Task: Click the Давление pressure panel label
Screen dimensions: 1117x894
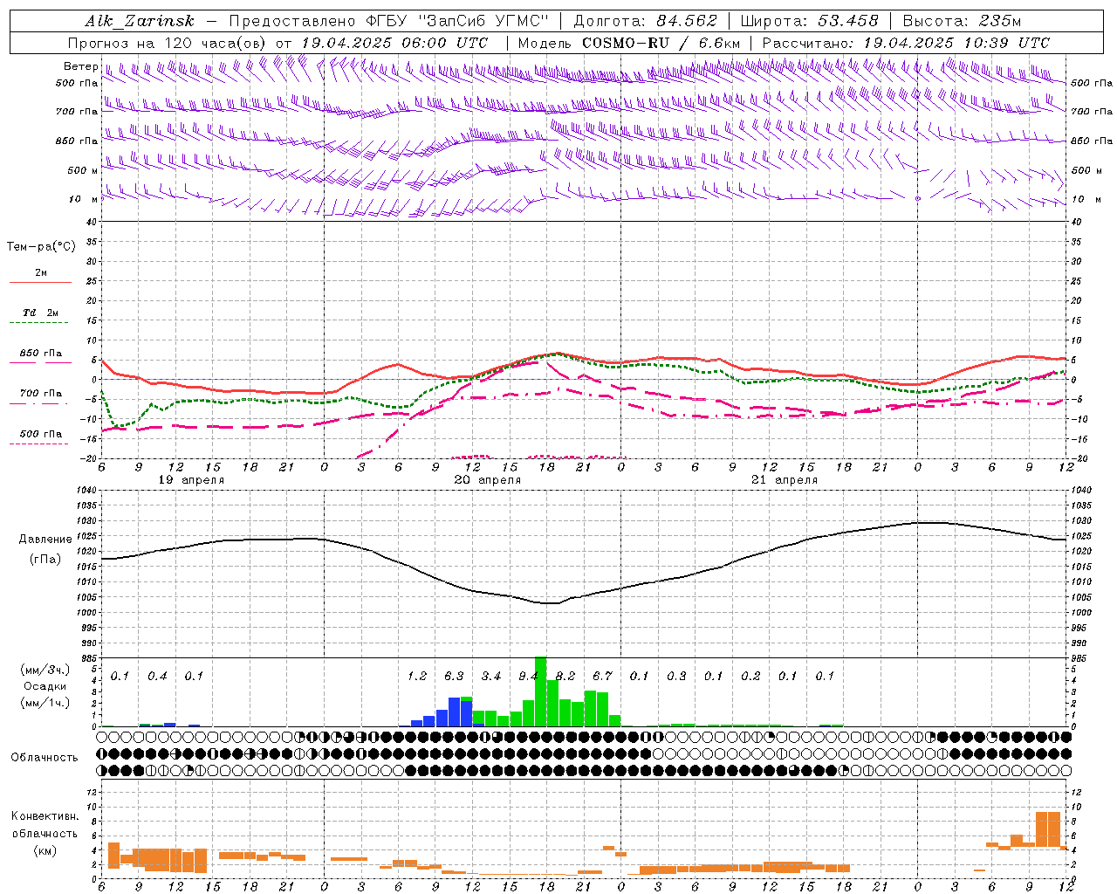Action: pyautogui.click(x=45, y=540)
